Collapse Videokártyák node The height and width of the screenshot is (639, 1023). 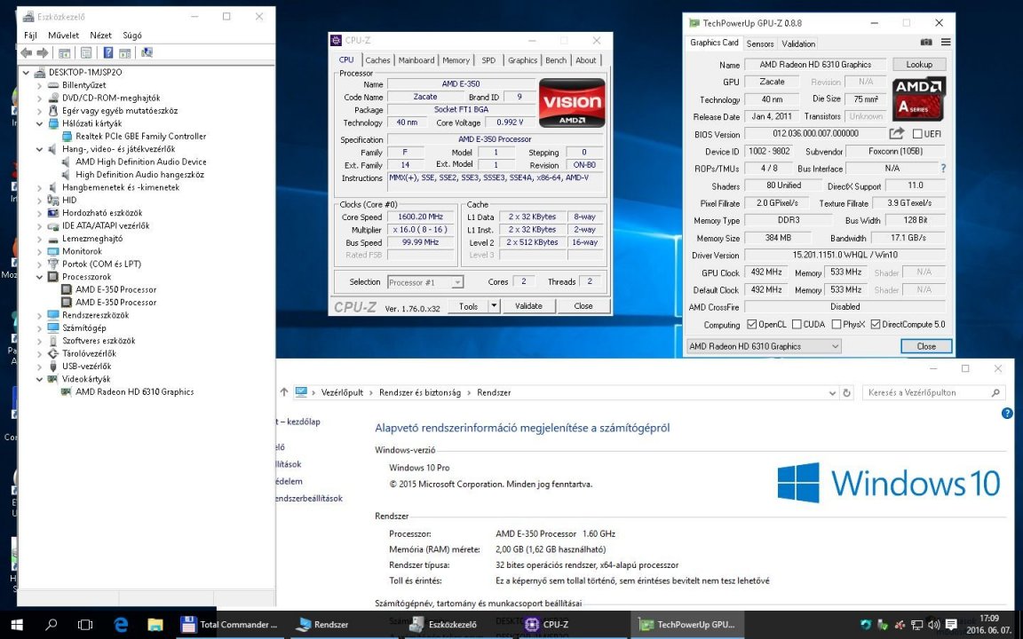(39, 379)
